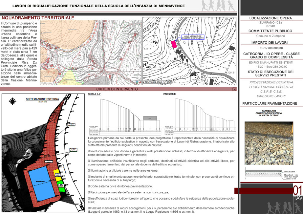Click the 'C.S.P. E C.S.E.' entry
The width and height of the screenshot is (303, 214).
[271, 92]
